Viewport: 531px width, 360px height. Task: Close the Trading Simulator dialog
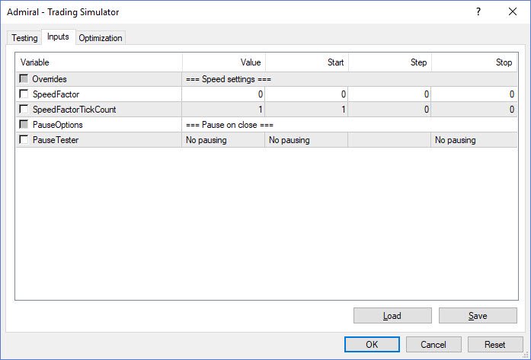click(x=512, y=12)
